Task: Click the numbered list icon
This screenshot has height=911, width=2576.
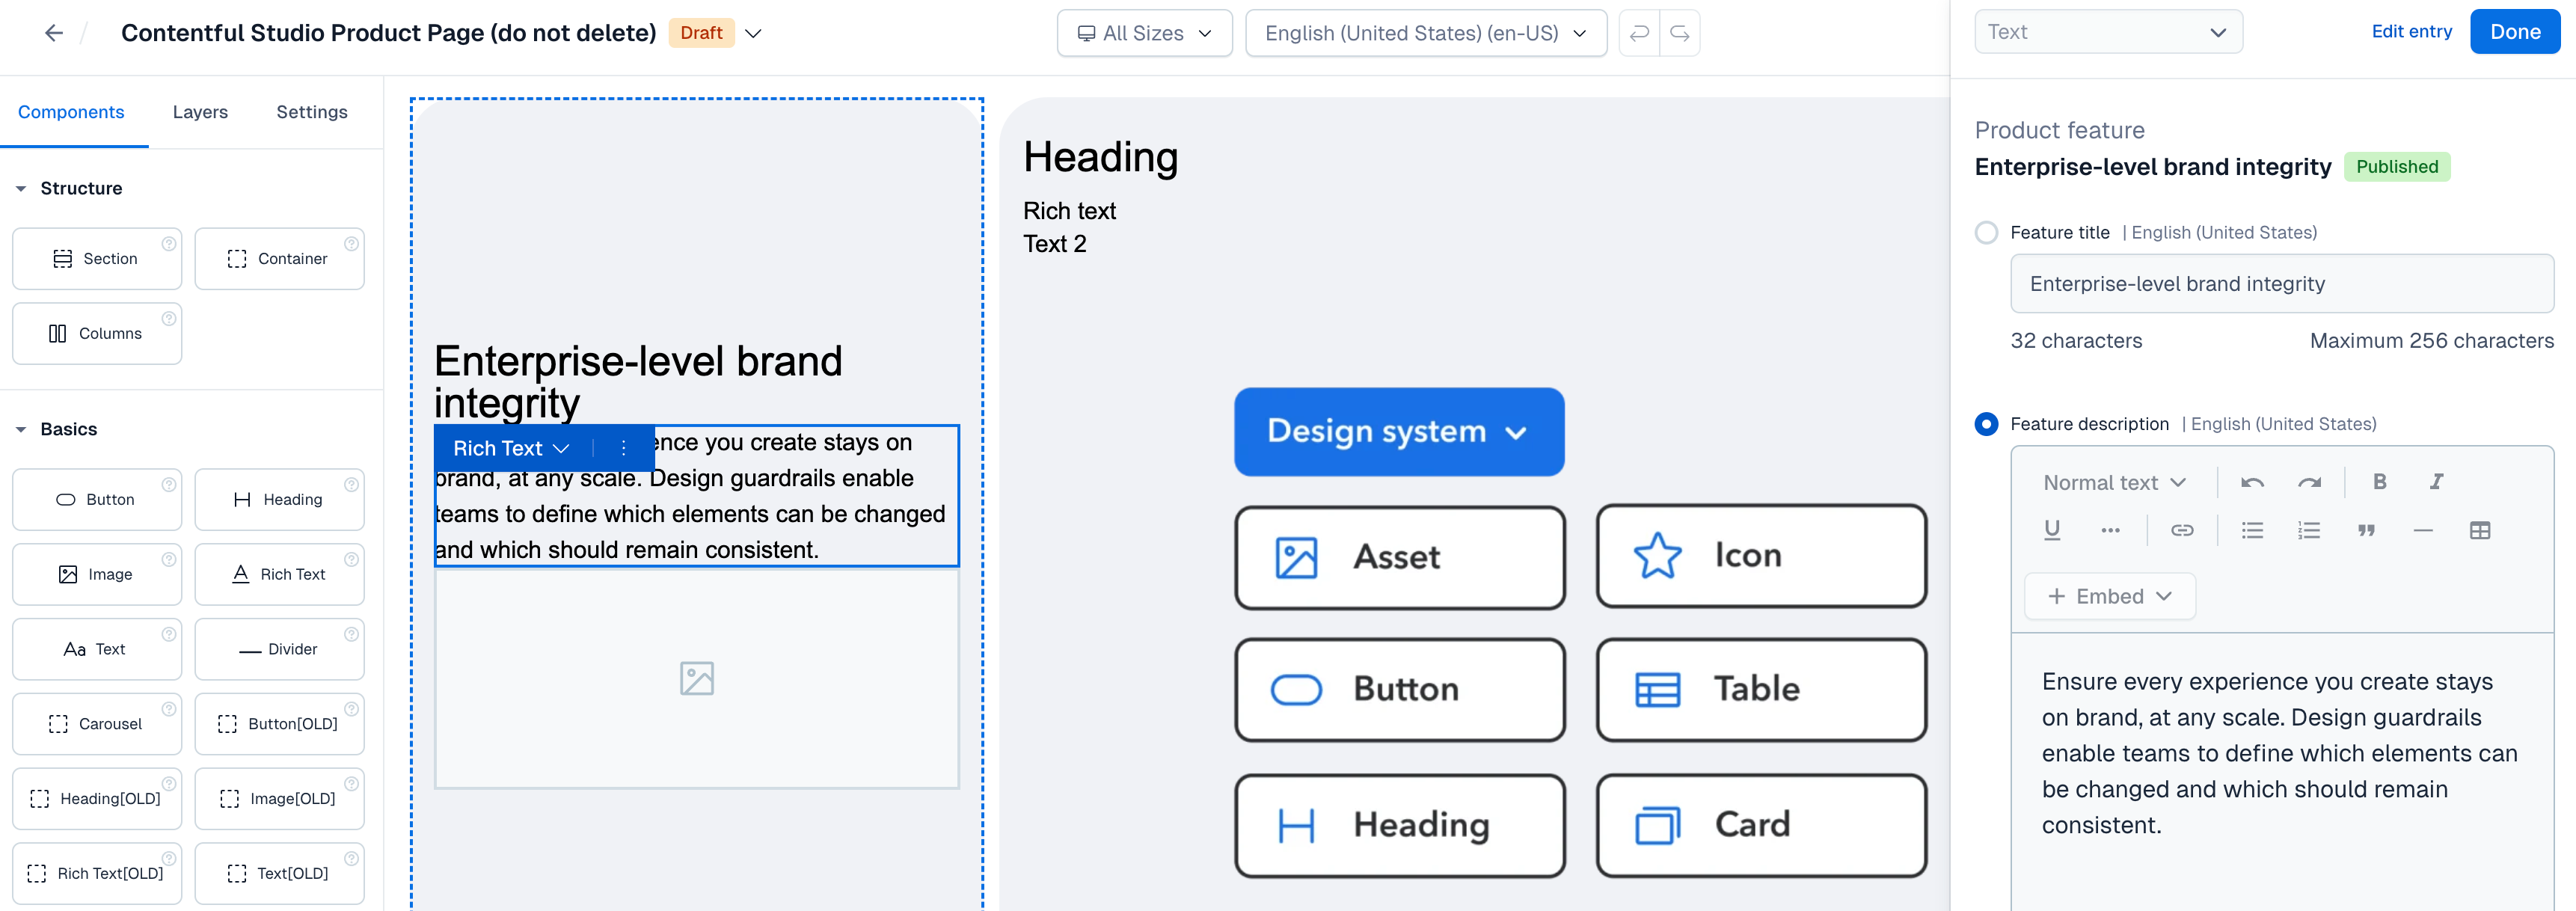Action: point(2308,530)
